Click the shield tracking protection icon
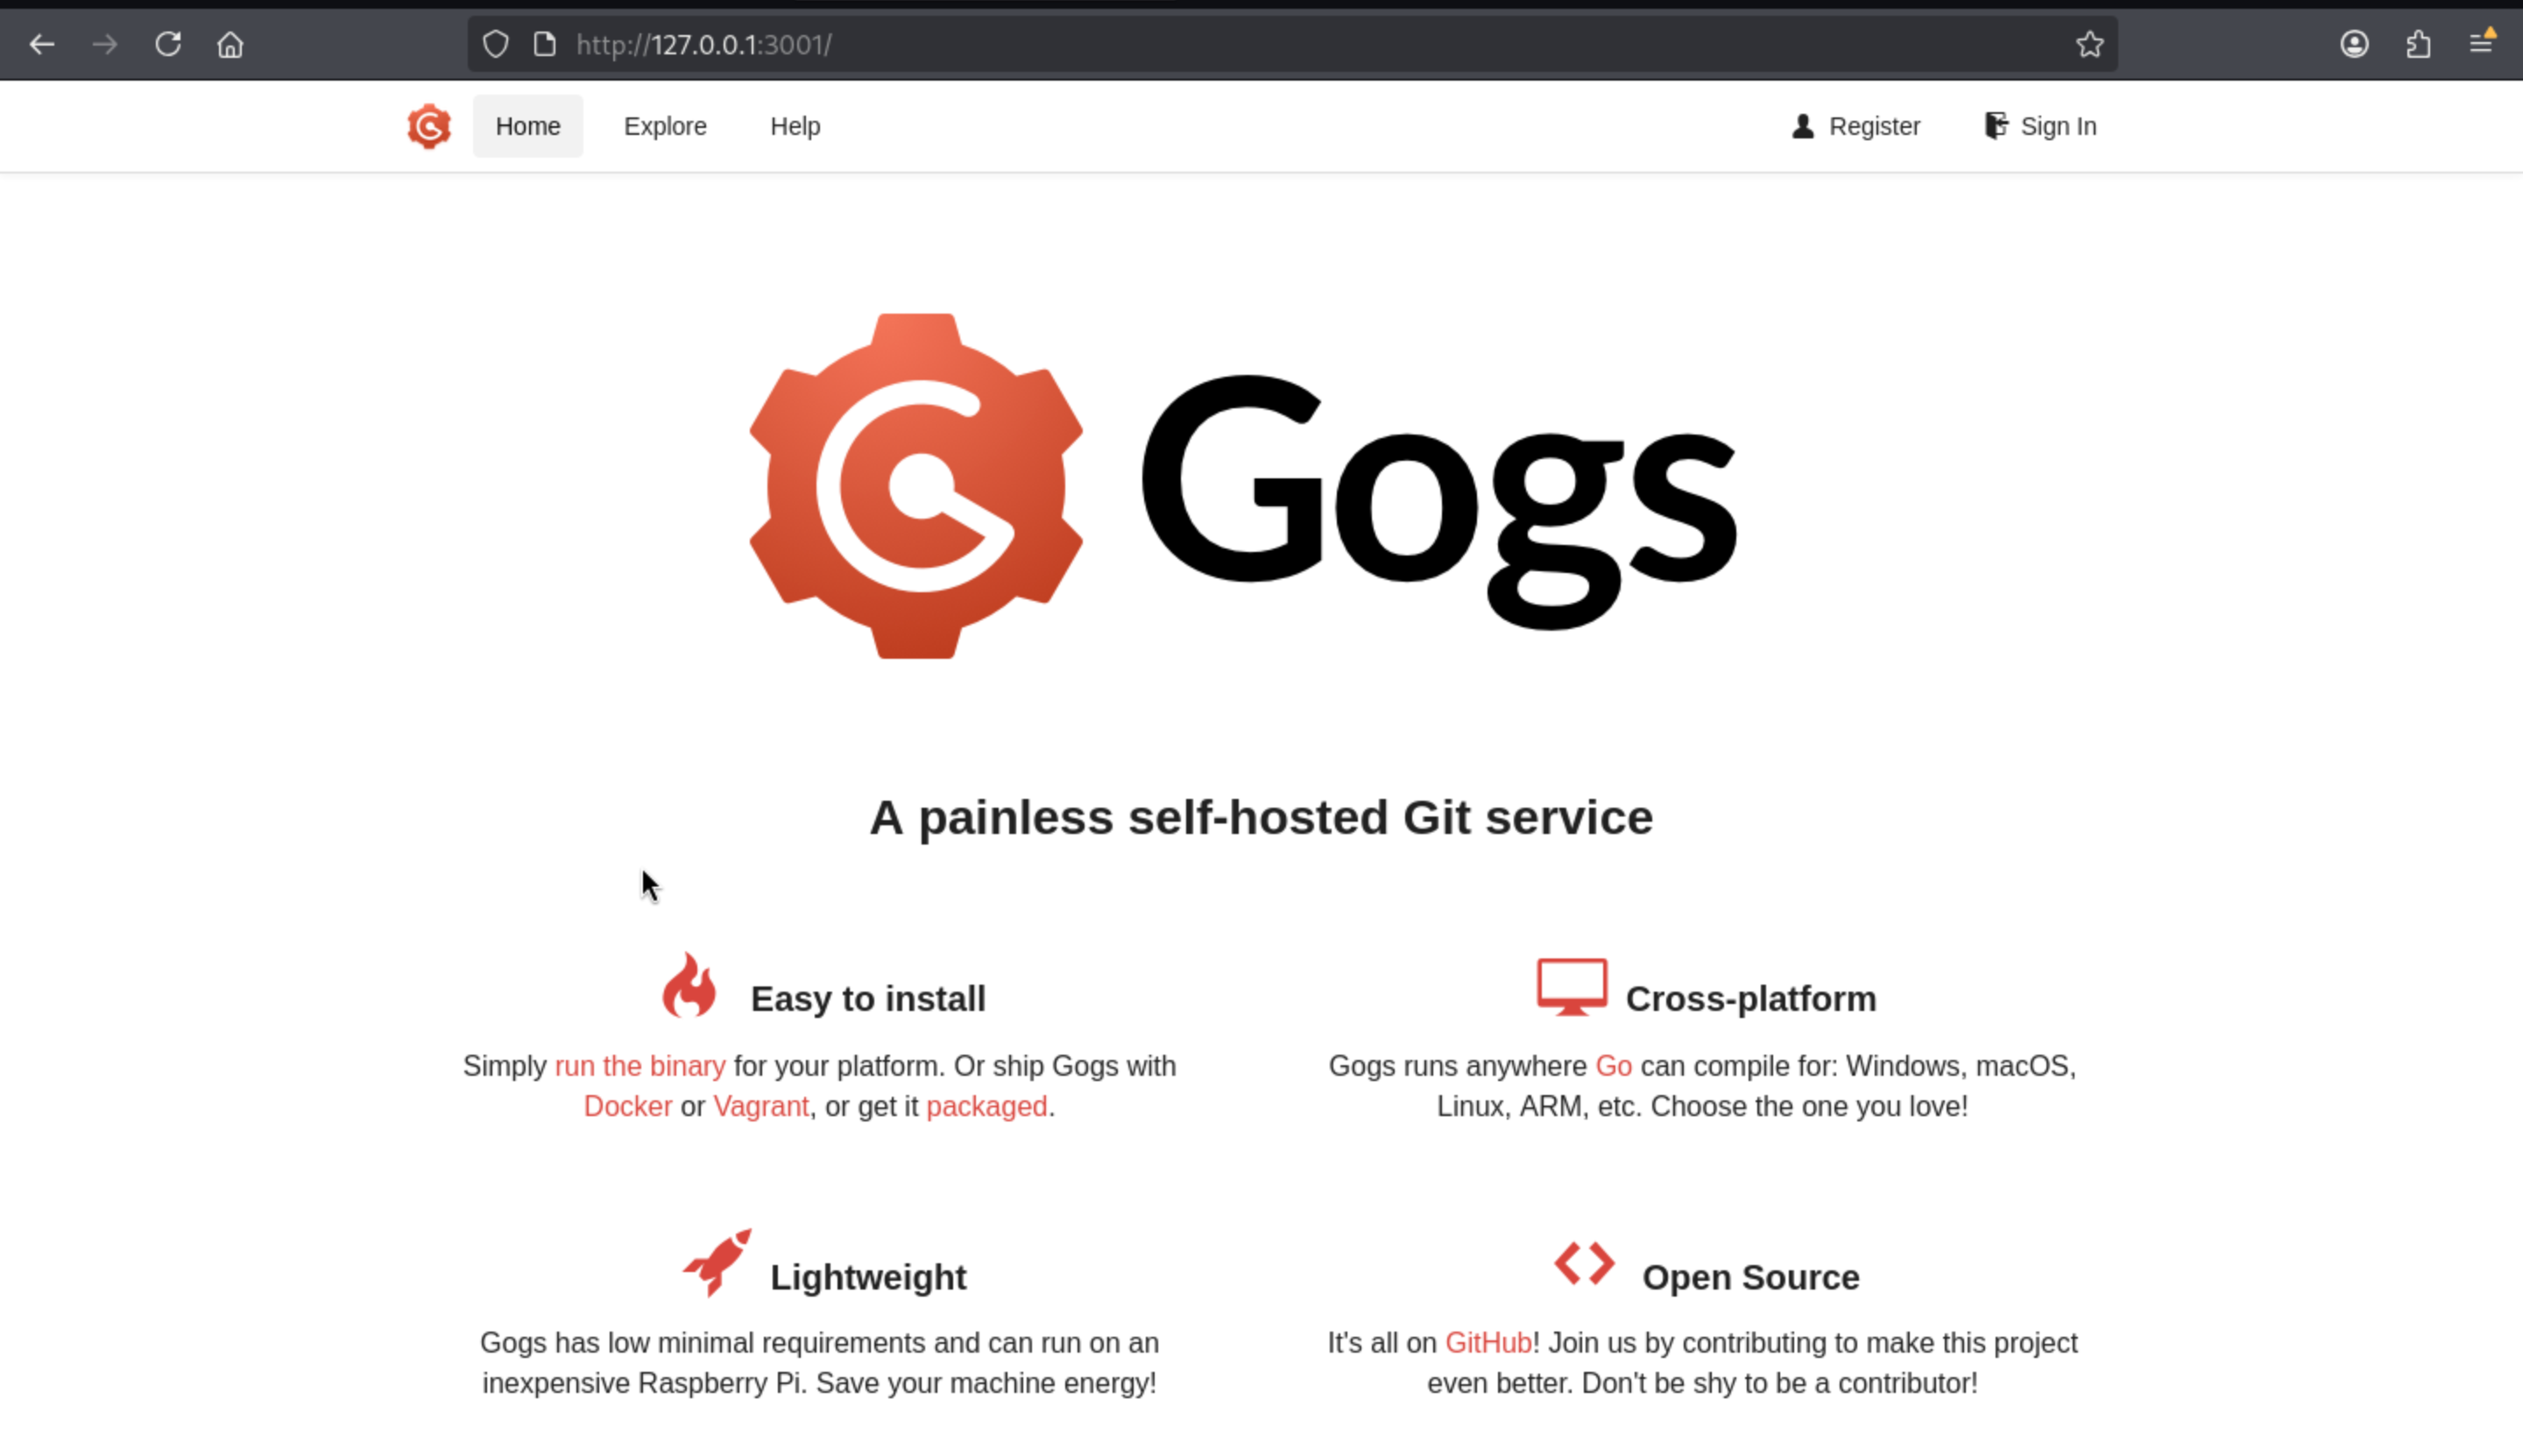The height and width of the screenshot is (1456, 2523). (x=496, y=45)
